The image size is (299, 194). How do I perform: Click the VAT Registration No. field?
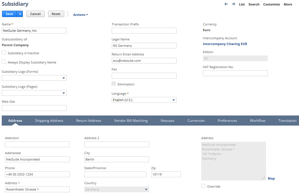(235, 73)
